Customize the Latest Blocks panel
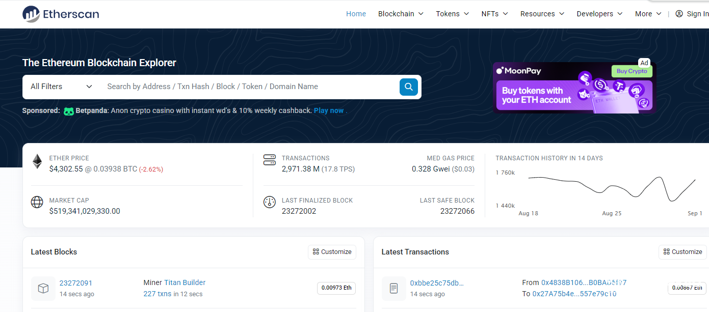 click(x=332, y=252)
